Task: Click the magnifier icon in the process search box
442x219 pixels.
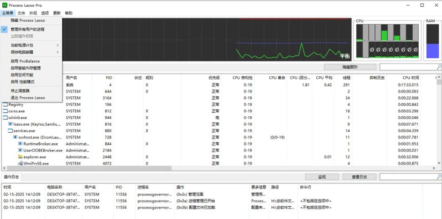Action: pos(439,67)
